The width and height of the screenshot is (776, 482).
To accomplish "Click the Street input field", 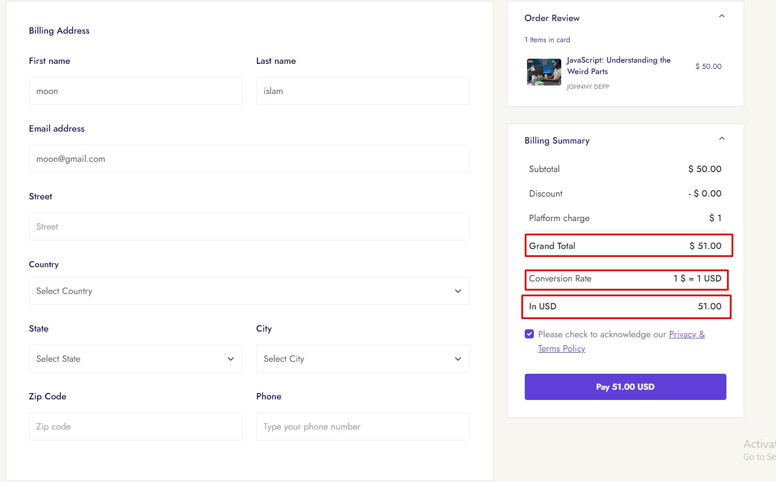I will pyautogui.click(x=249, y=227).
